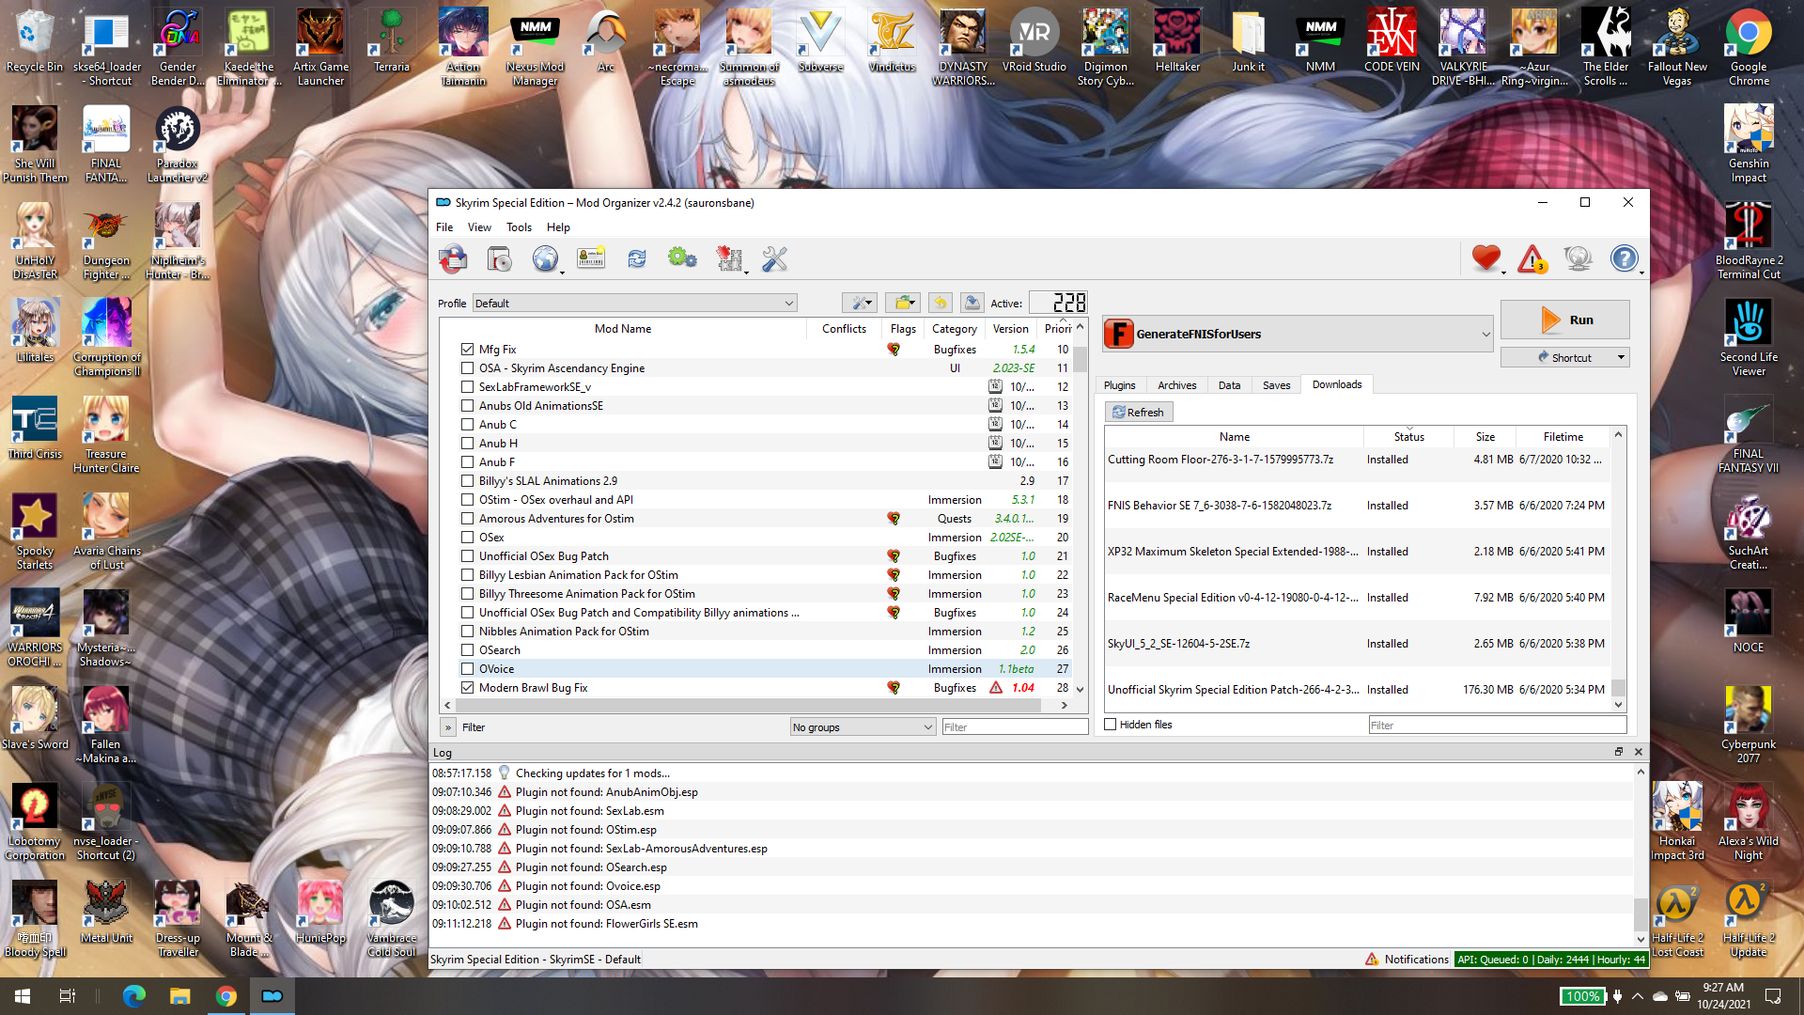Click the Update globe icon in toolbar
Viewport: 1804px width, 1015px height.
(x=1578, y=258)
